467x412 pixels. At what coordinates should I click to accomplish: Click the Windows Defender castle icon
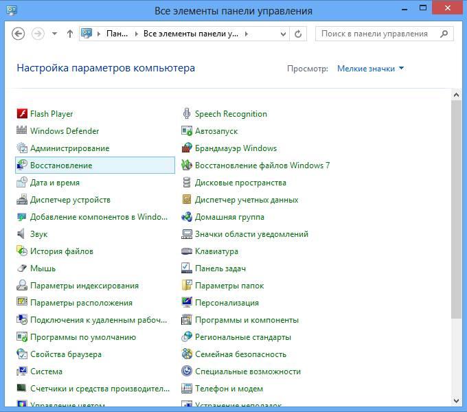22,130
